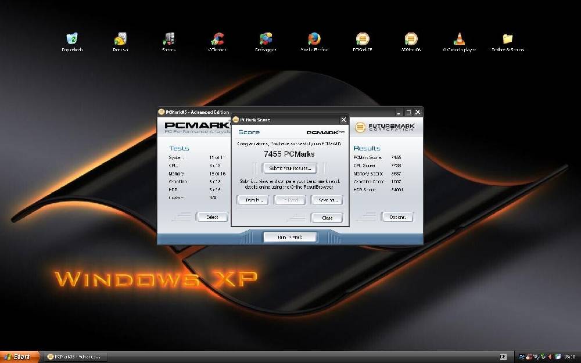Click the 'Memory Score' results row
581x363 pixels.
coord(378,174)
